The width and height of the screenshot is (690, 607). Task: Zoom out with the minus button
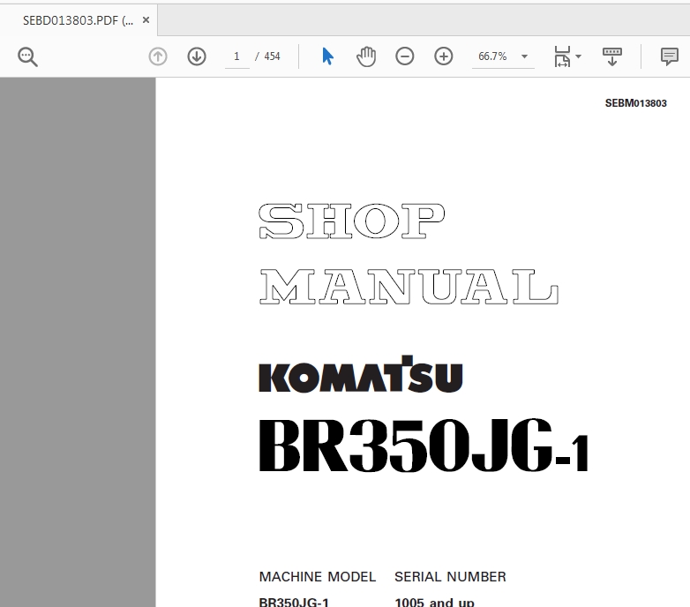[x=404, y=56]
